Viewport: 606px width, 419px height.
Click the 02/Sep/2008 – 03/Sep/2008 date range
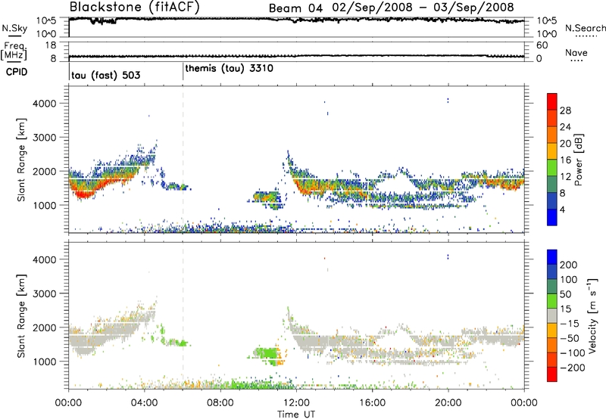tap(423, 8)
